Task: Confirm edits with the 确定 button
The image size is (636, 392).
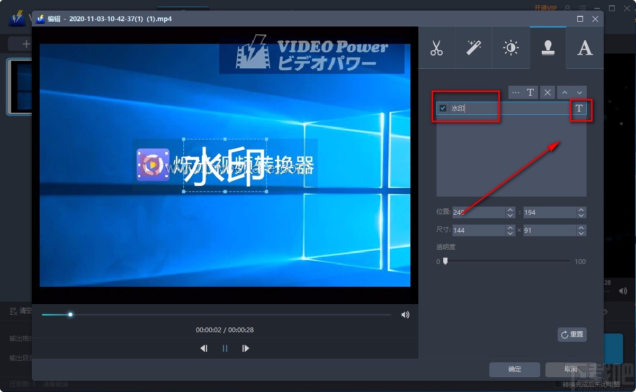Action: (x=515, y=369)
